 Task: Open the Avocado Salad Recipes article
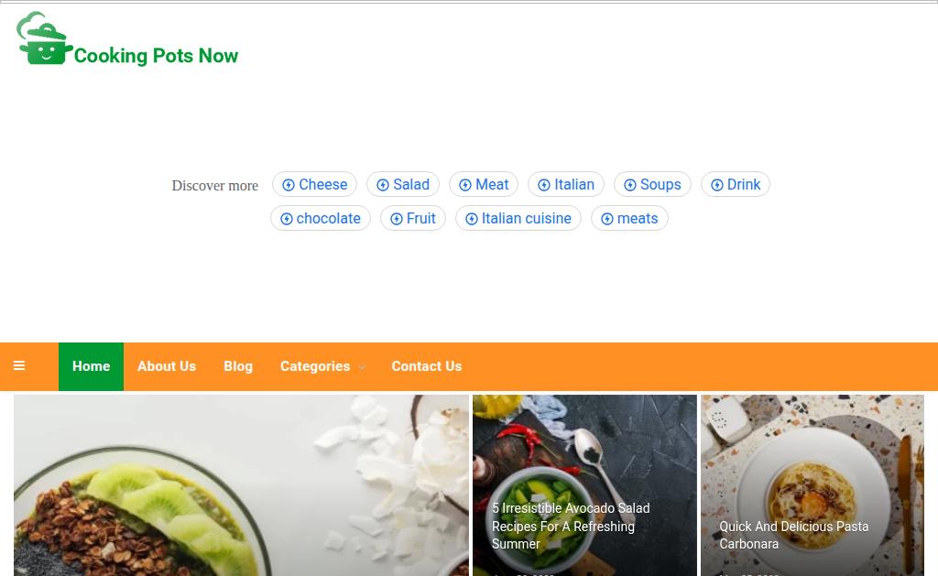pyautogui.click(x=571, y=526)
